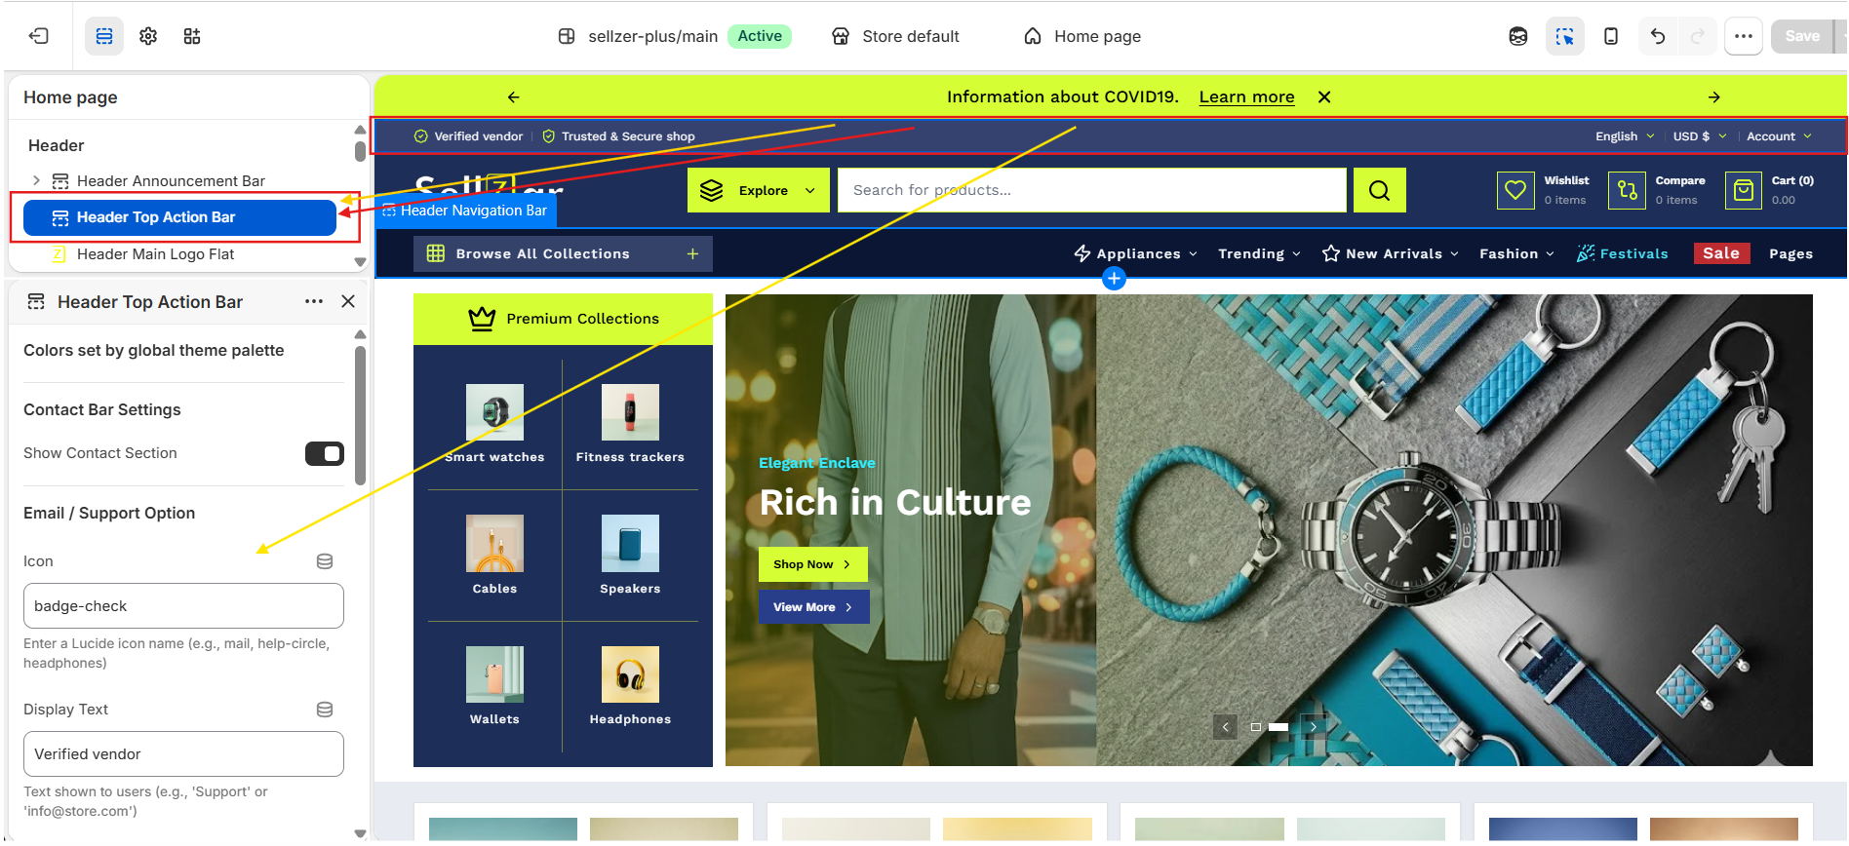Open the Appliances menu
1849x846 pixels.
[1135, 253]
